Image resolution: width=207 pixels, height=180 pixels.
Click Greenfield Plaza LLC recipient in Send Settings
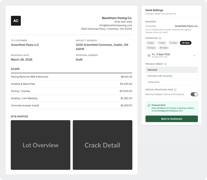pyautogui.click(x=186, y=26)
